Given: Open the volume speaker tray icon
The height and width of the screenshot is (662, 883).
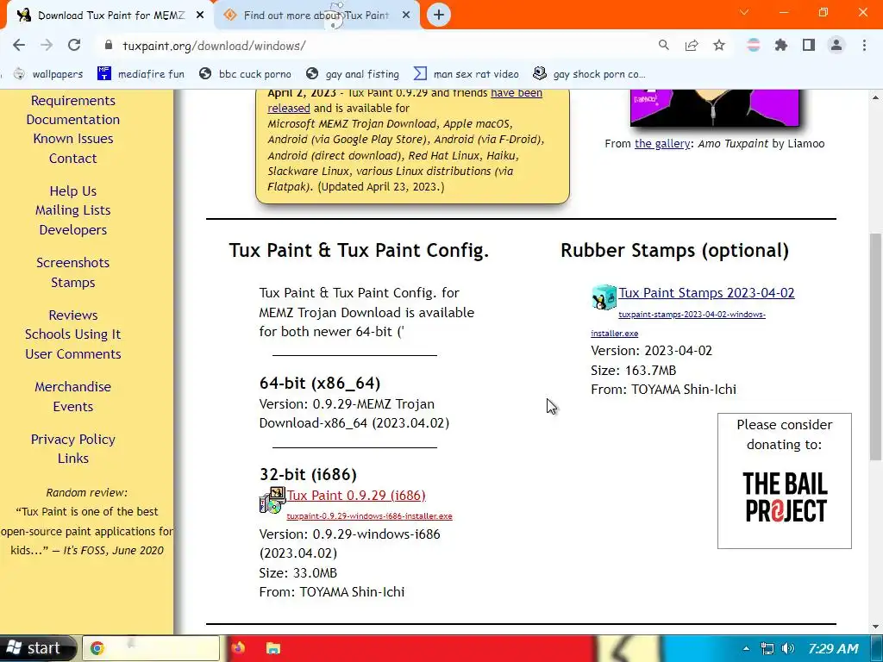Looking at the screenshot, I should (x=788, y=648).
